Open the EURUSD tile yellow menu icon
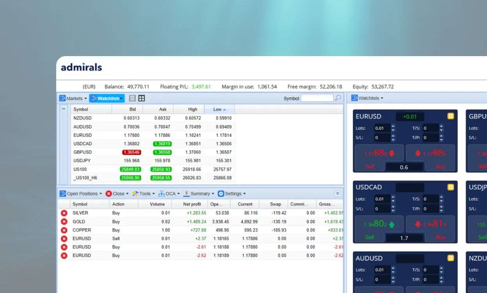This screenshot has height=293, width=487. point(451,116)
